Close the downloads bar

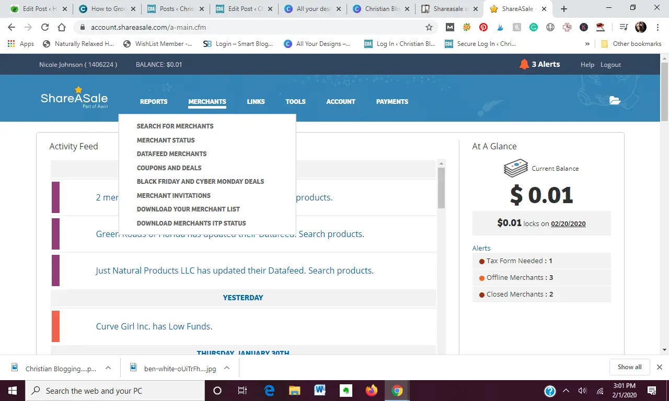tap(660, 367)
